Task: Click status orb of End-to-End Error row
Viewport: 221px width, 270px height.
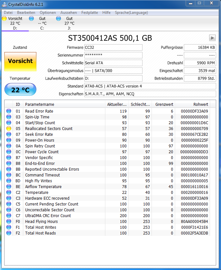Action: point(9,163)
